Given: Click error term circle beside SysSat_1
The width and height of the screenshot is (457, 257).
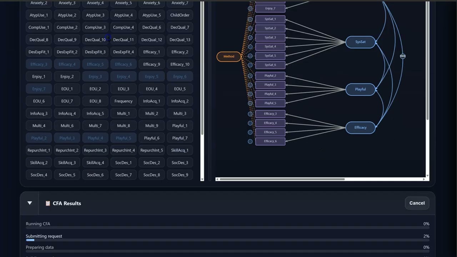Looking at the screenshot, I should pyautogui.click(x=250, y=19).
